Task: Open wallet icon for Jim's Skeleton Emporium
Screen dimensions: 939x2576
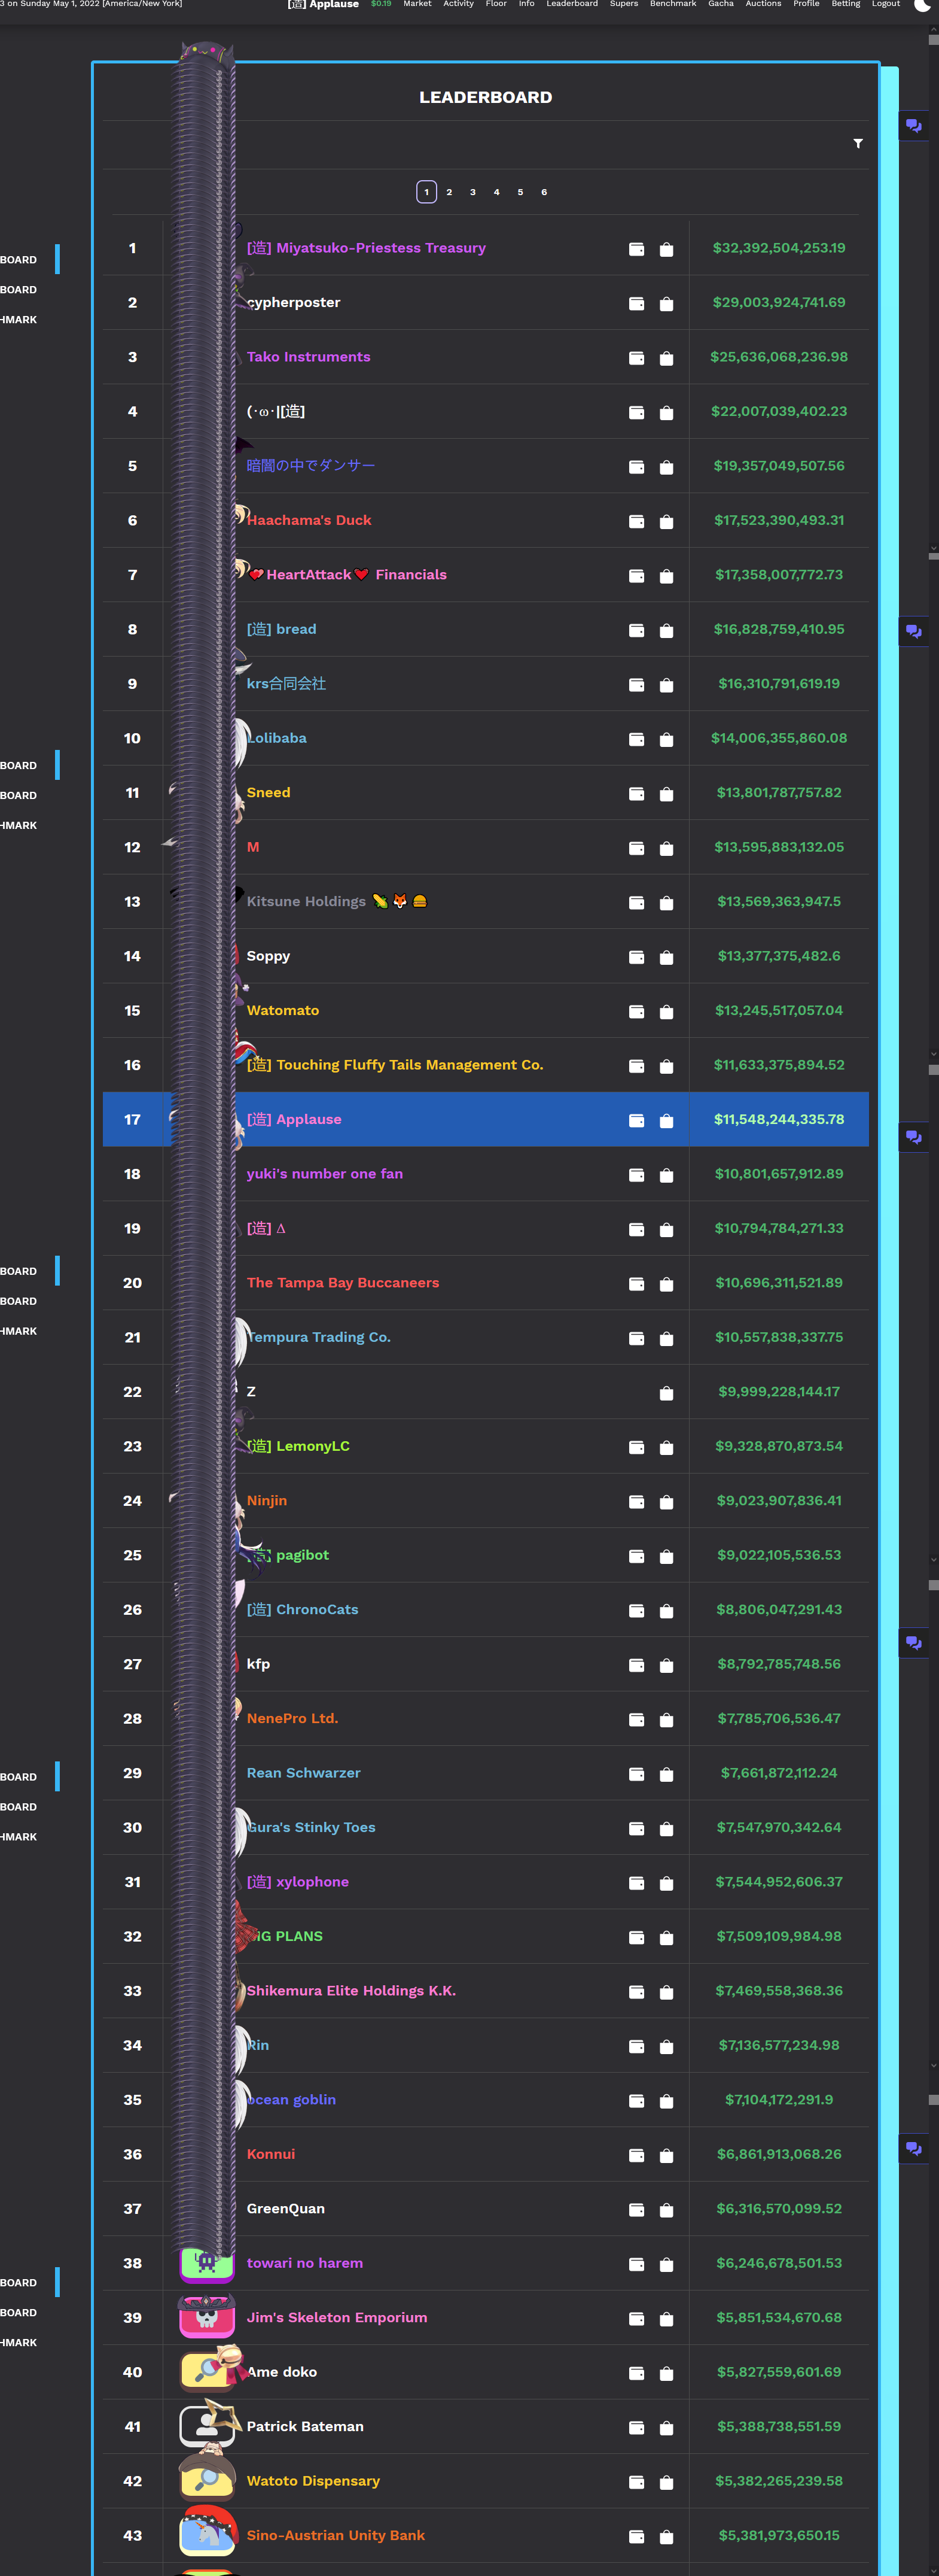Action: pyautogui.click(x=636, y=2318)
